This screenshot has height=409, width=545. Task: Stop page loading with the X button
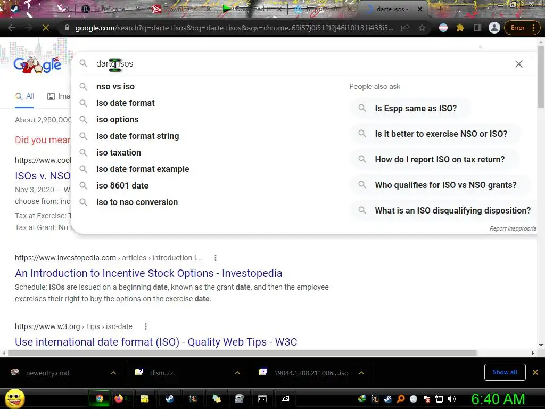coord(46,28)
